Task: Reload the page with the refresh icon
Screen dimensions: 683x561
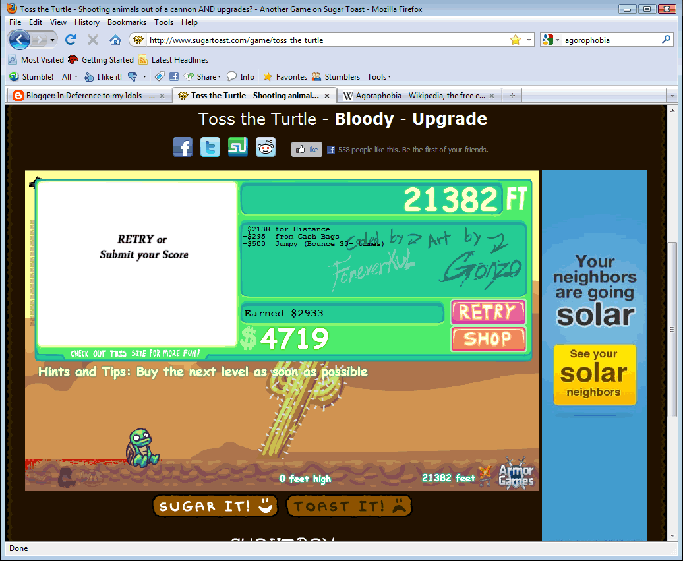Action: coord(71,40)
